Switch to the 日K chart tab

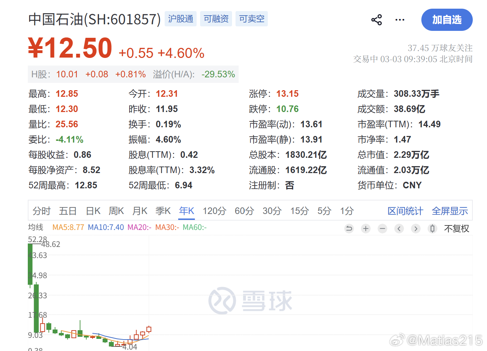point(93,211)
